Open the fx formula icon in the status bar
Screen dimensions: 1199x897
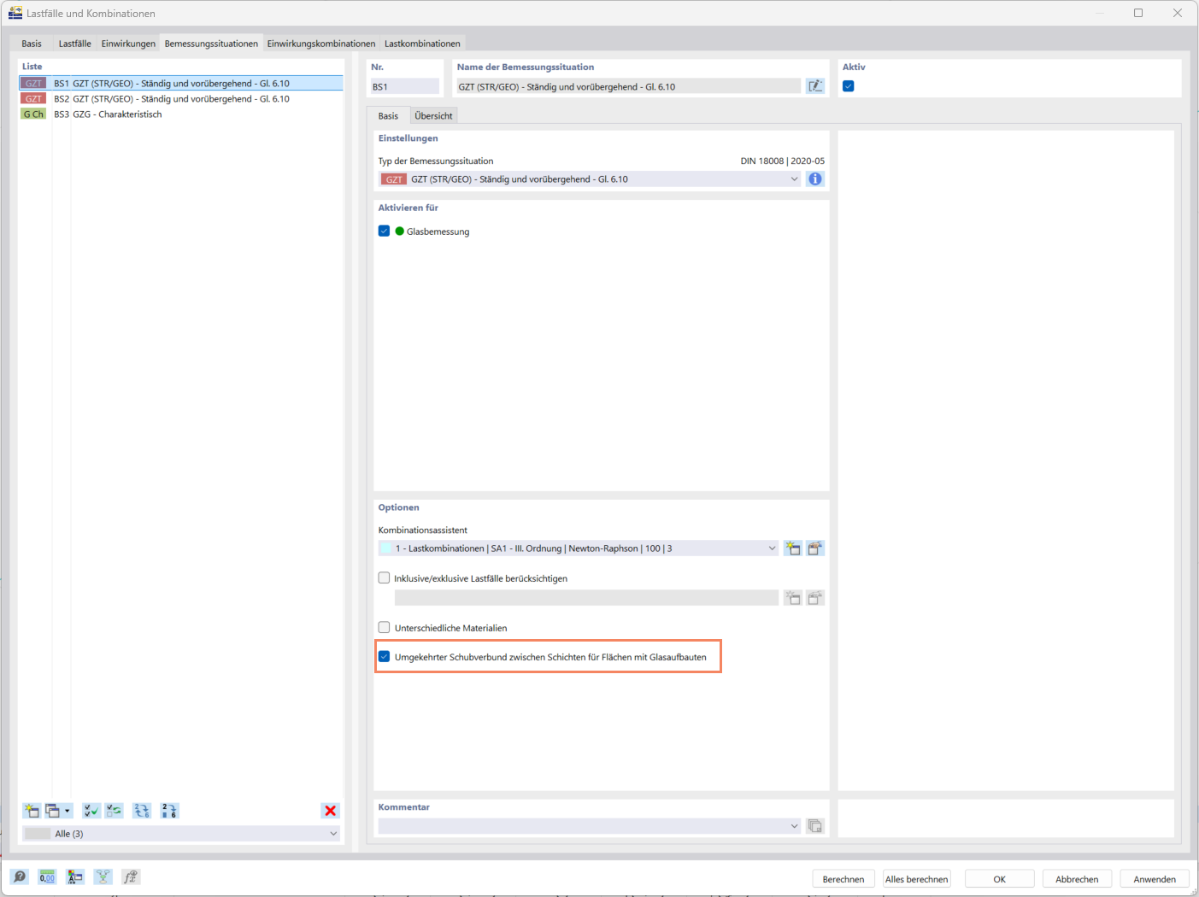click(131, 876)
